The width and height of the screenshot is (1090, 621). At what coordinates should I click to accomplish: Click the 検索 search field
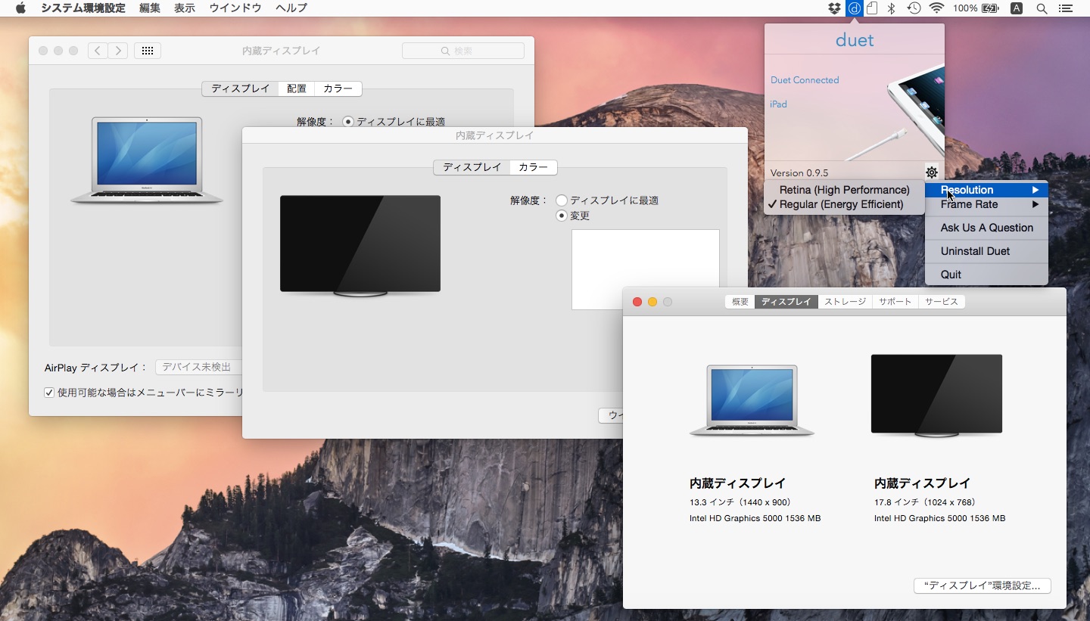click(463, 51)
